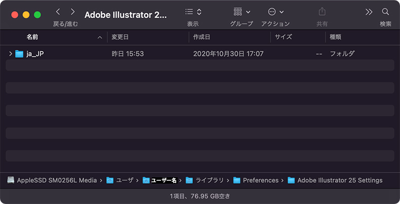
Task: Click the window title Adobe Illustrator 2…
Action: point(126,15)
